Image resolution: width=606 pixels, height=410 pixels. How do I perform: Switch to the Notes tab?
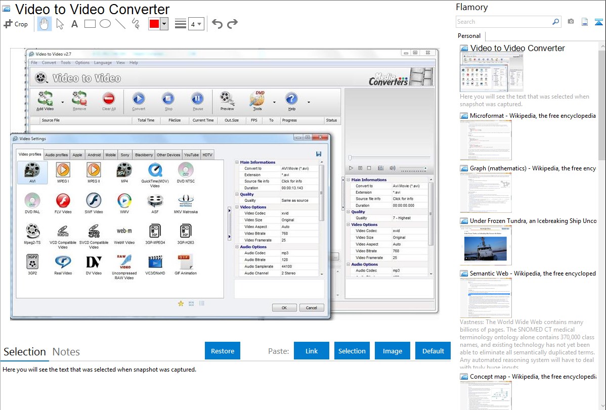tap(66, 352)
